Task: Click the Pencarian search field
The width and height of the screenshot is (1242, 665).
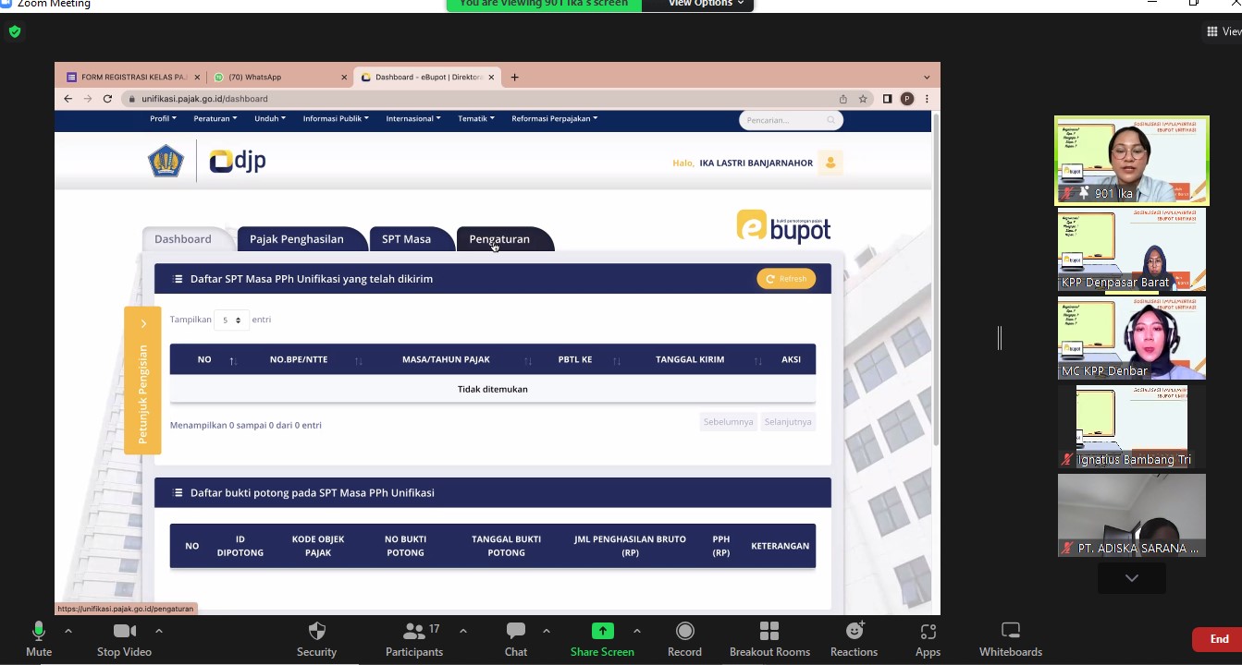Action: coord(784,120)
